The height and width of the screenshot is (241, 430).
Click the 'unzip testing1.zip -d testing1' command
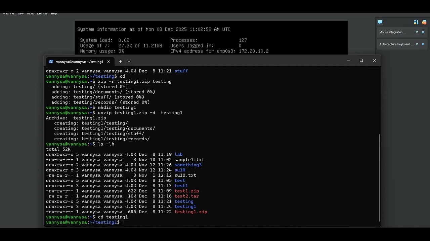pos(140,113)
